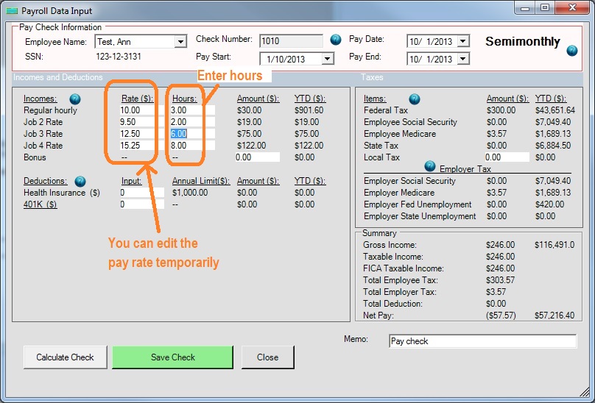Click the Health Insurance input field
The image size is (595, 403).
coord(141,193)
